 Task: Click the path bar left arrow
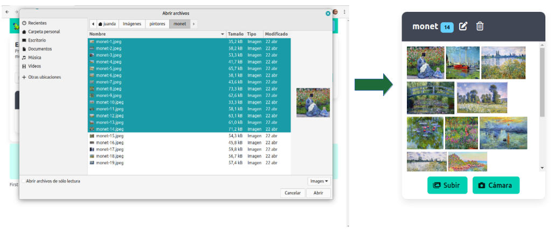(93, 24)
